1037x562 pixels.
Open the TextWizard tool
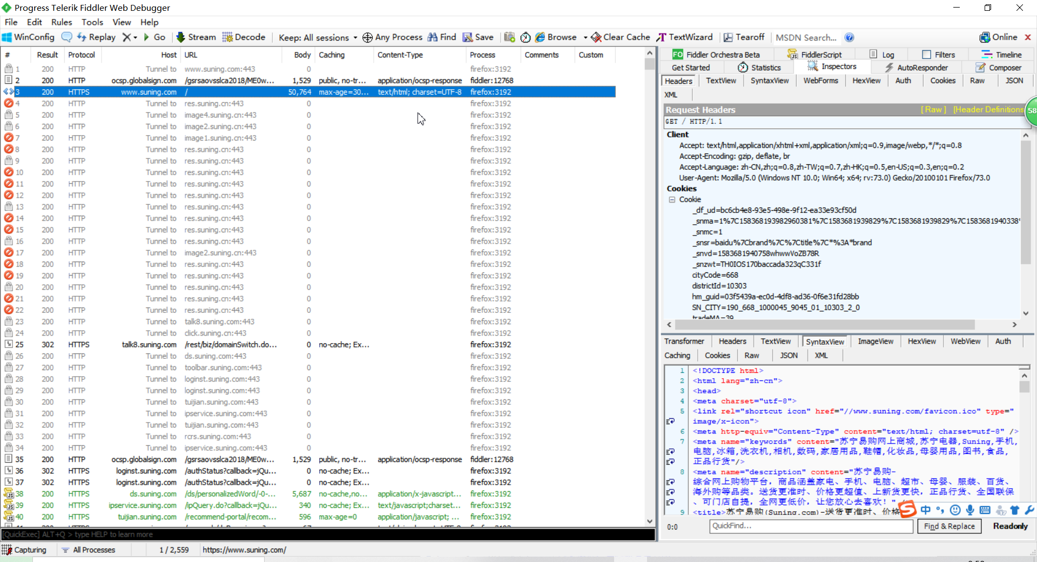684,37
